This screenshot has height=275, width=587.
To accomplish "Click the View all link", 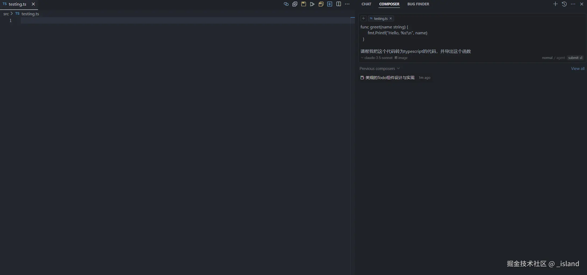I will click(578, 69).
